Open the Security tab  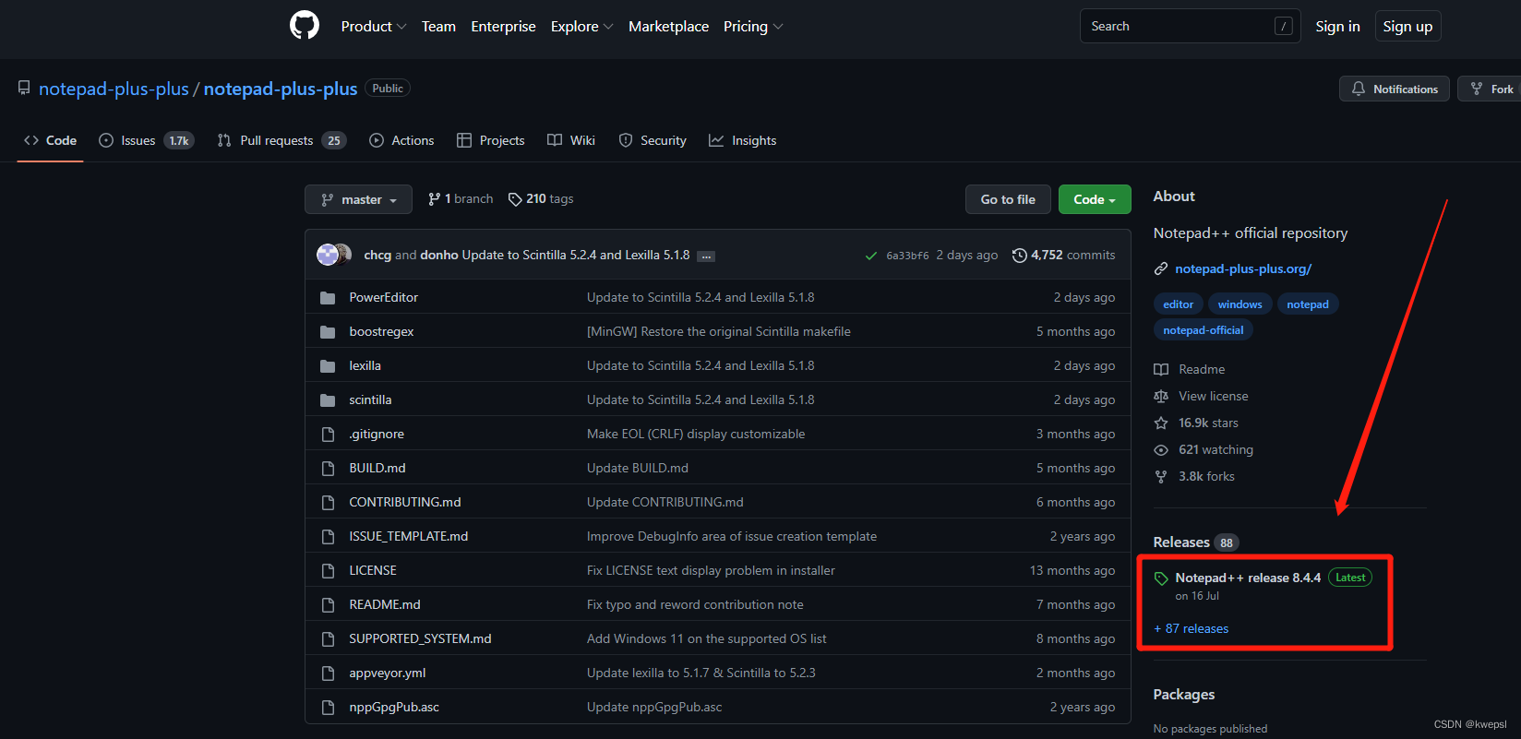653,140
